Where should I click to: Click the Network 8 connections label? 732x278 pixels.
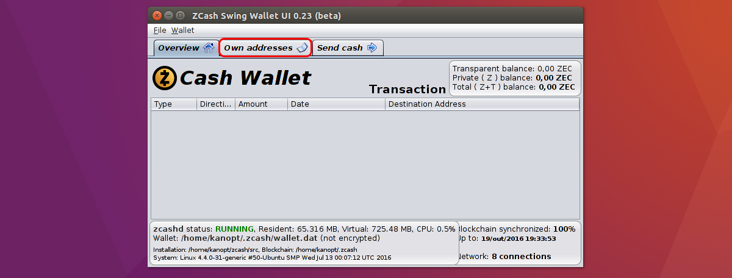pos(504,257)
